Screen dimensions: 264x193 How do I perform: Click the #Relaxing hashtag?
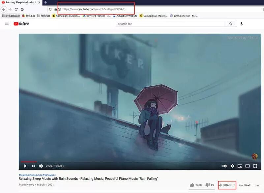[24, 175]
